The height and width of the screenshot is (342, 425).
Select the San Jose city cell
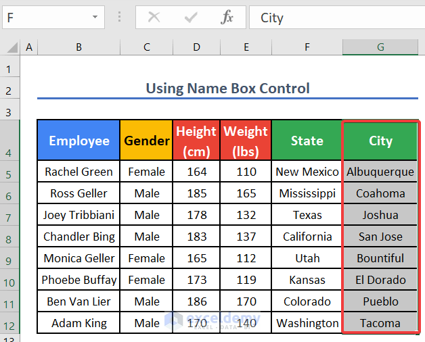point(380,237)
